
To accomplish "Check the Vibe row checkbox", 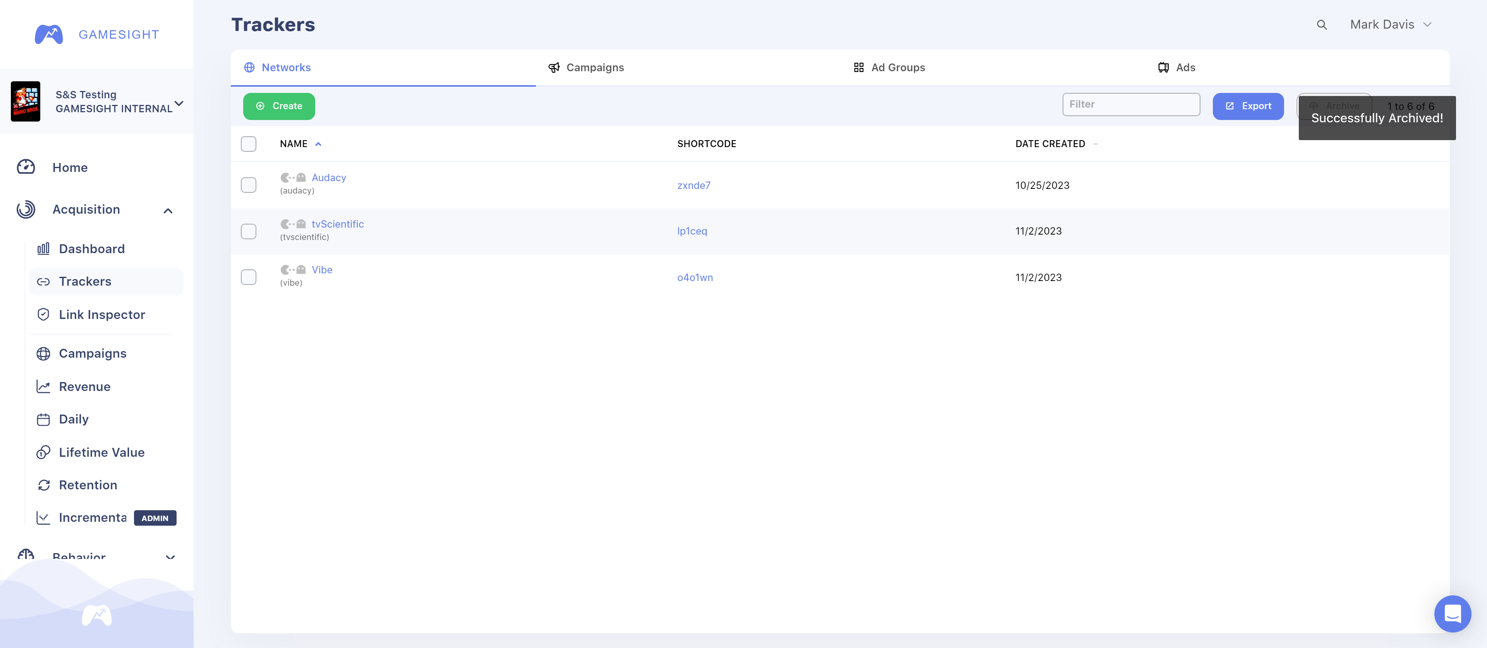I will click(248, 278).
